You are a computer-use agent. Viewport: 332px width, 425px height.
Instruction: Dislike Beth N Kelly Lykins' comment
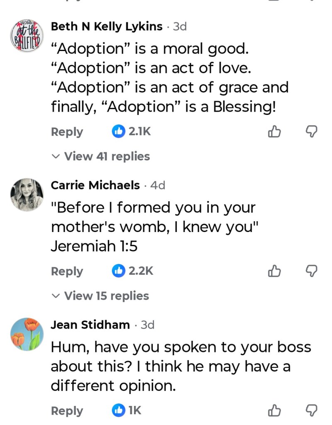tap(311, 132)
